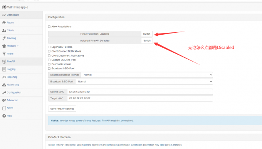Viewport: 262px width, 149px height.
Task: Click the Notes page icon
Action: click(x=4, y=108)
